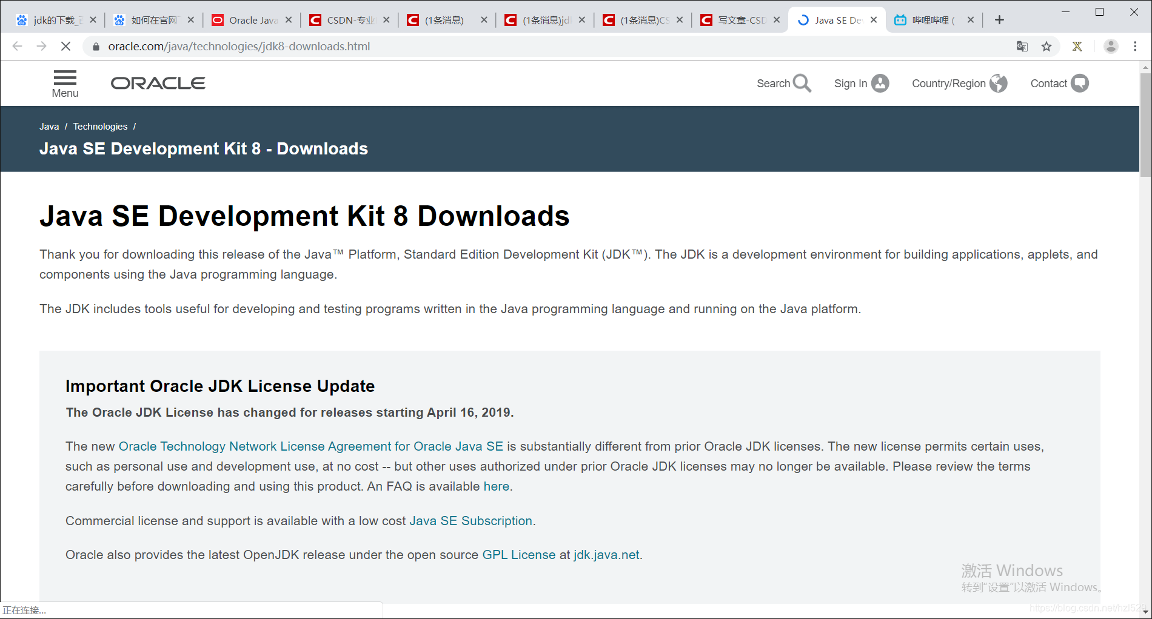This screenshot has height=619, width=1152.
Task: Click the Country/Region text
Action: (949, 84)
